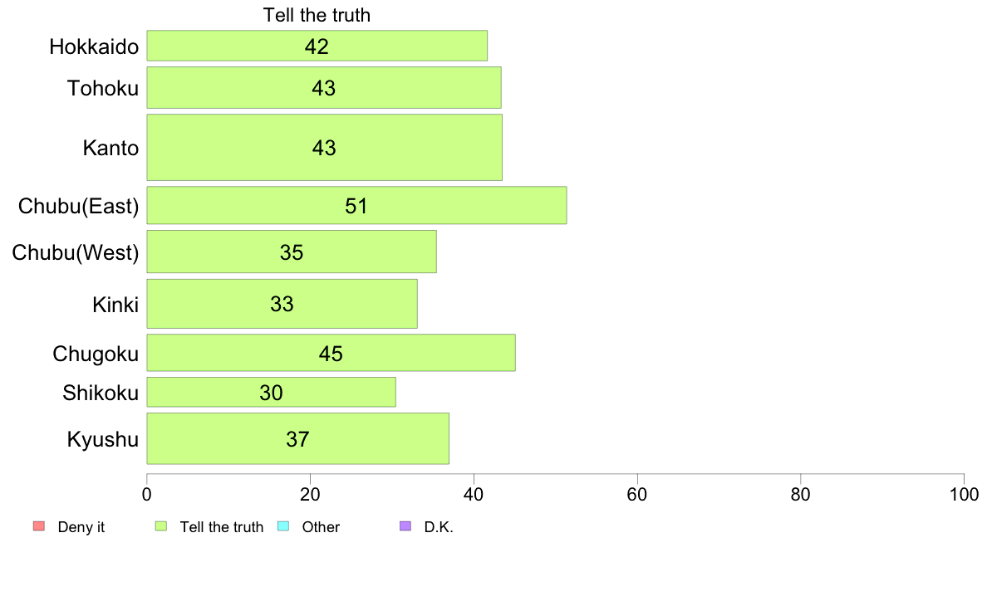Select the Hokkaido bar showing 42
Screen dimensions: 987x611
(x=317, y=46)
